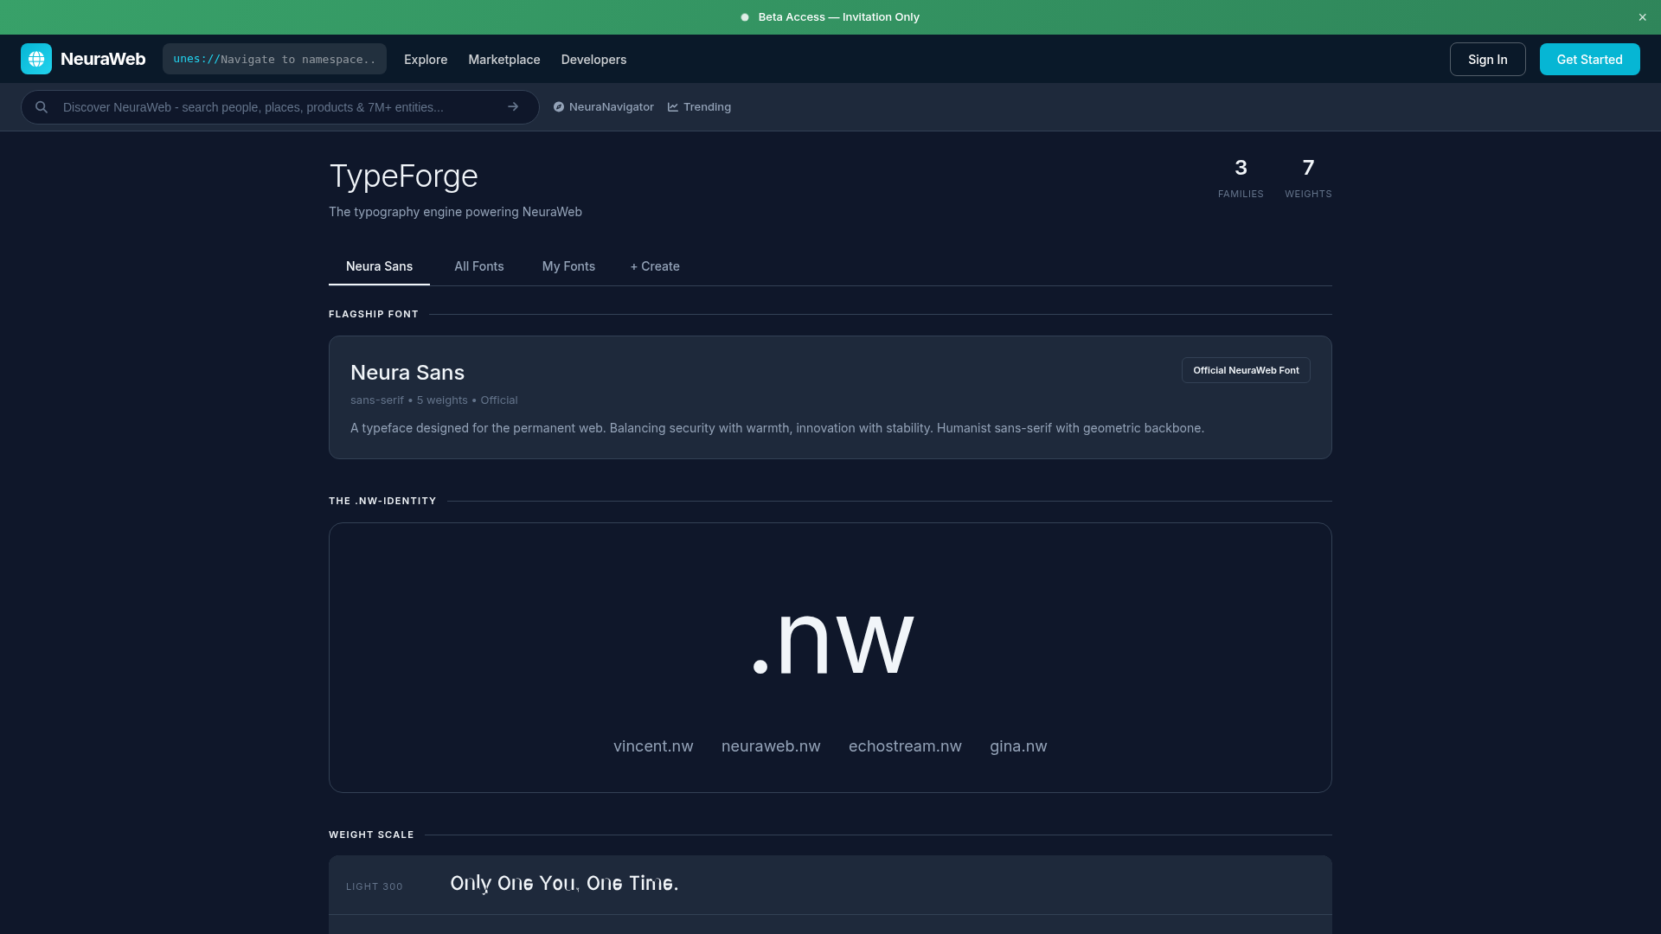Click the 3 Families stat
The image size is (1661, 934).
coord(1241,178)
